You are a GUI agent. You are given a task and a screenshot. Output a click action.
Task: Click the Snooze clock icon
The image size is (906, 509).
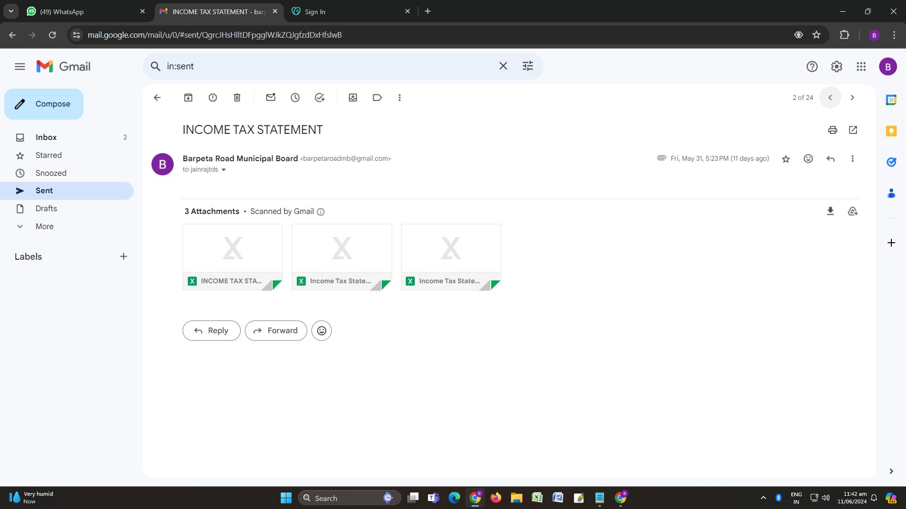(x=295, y=97)
